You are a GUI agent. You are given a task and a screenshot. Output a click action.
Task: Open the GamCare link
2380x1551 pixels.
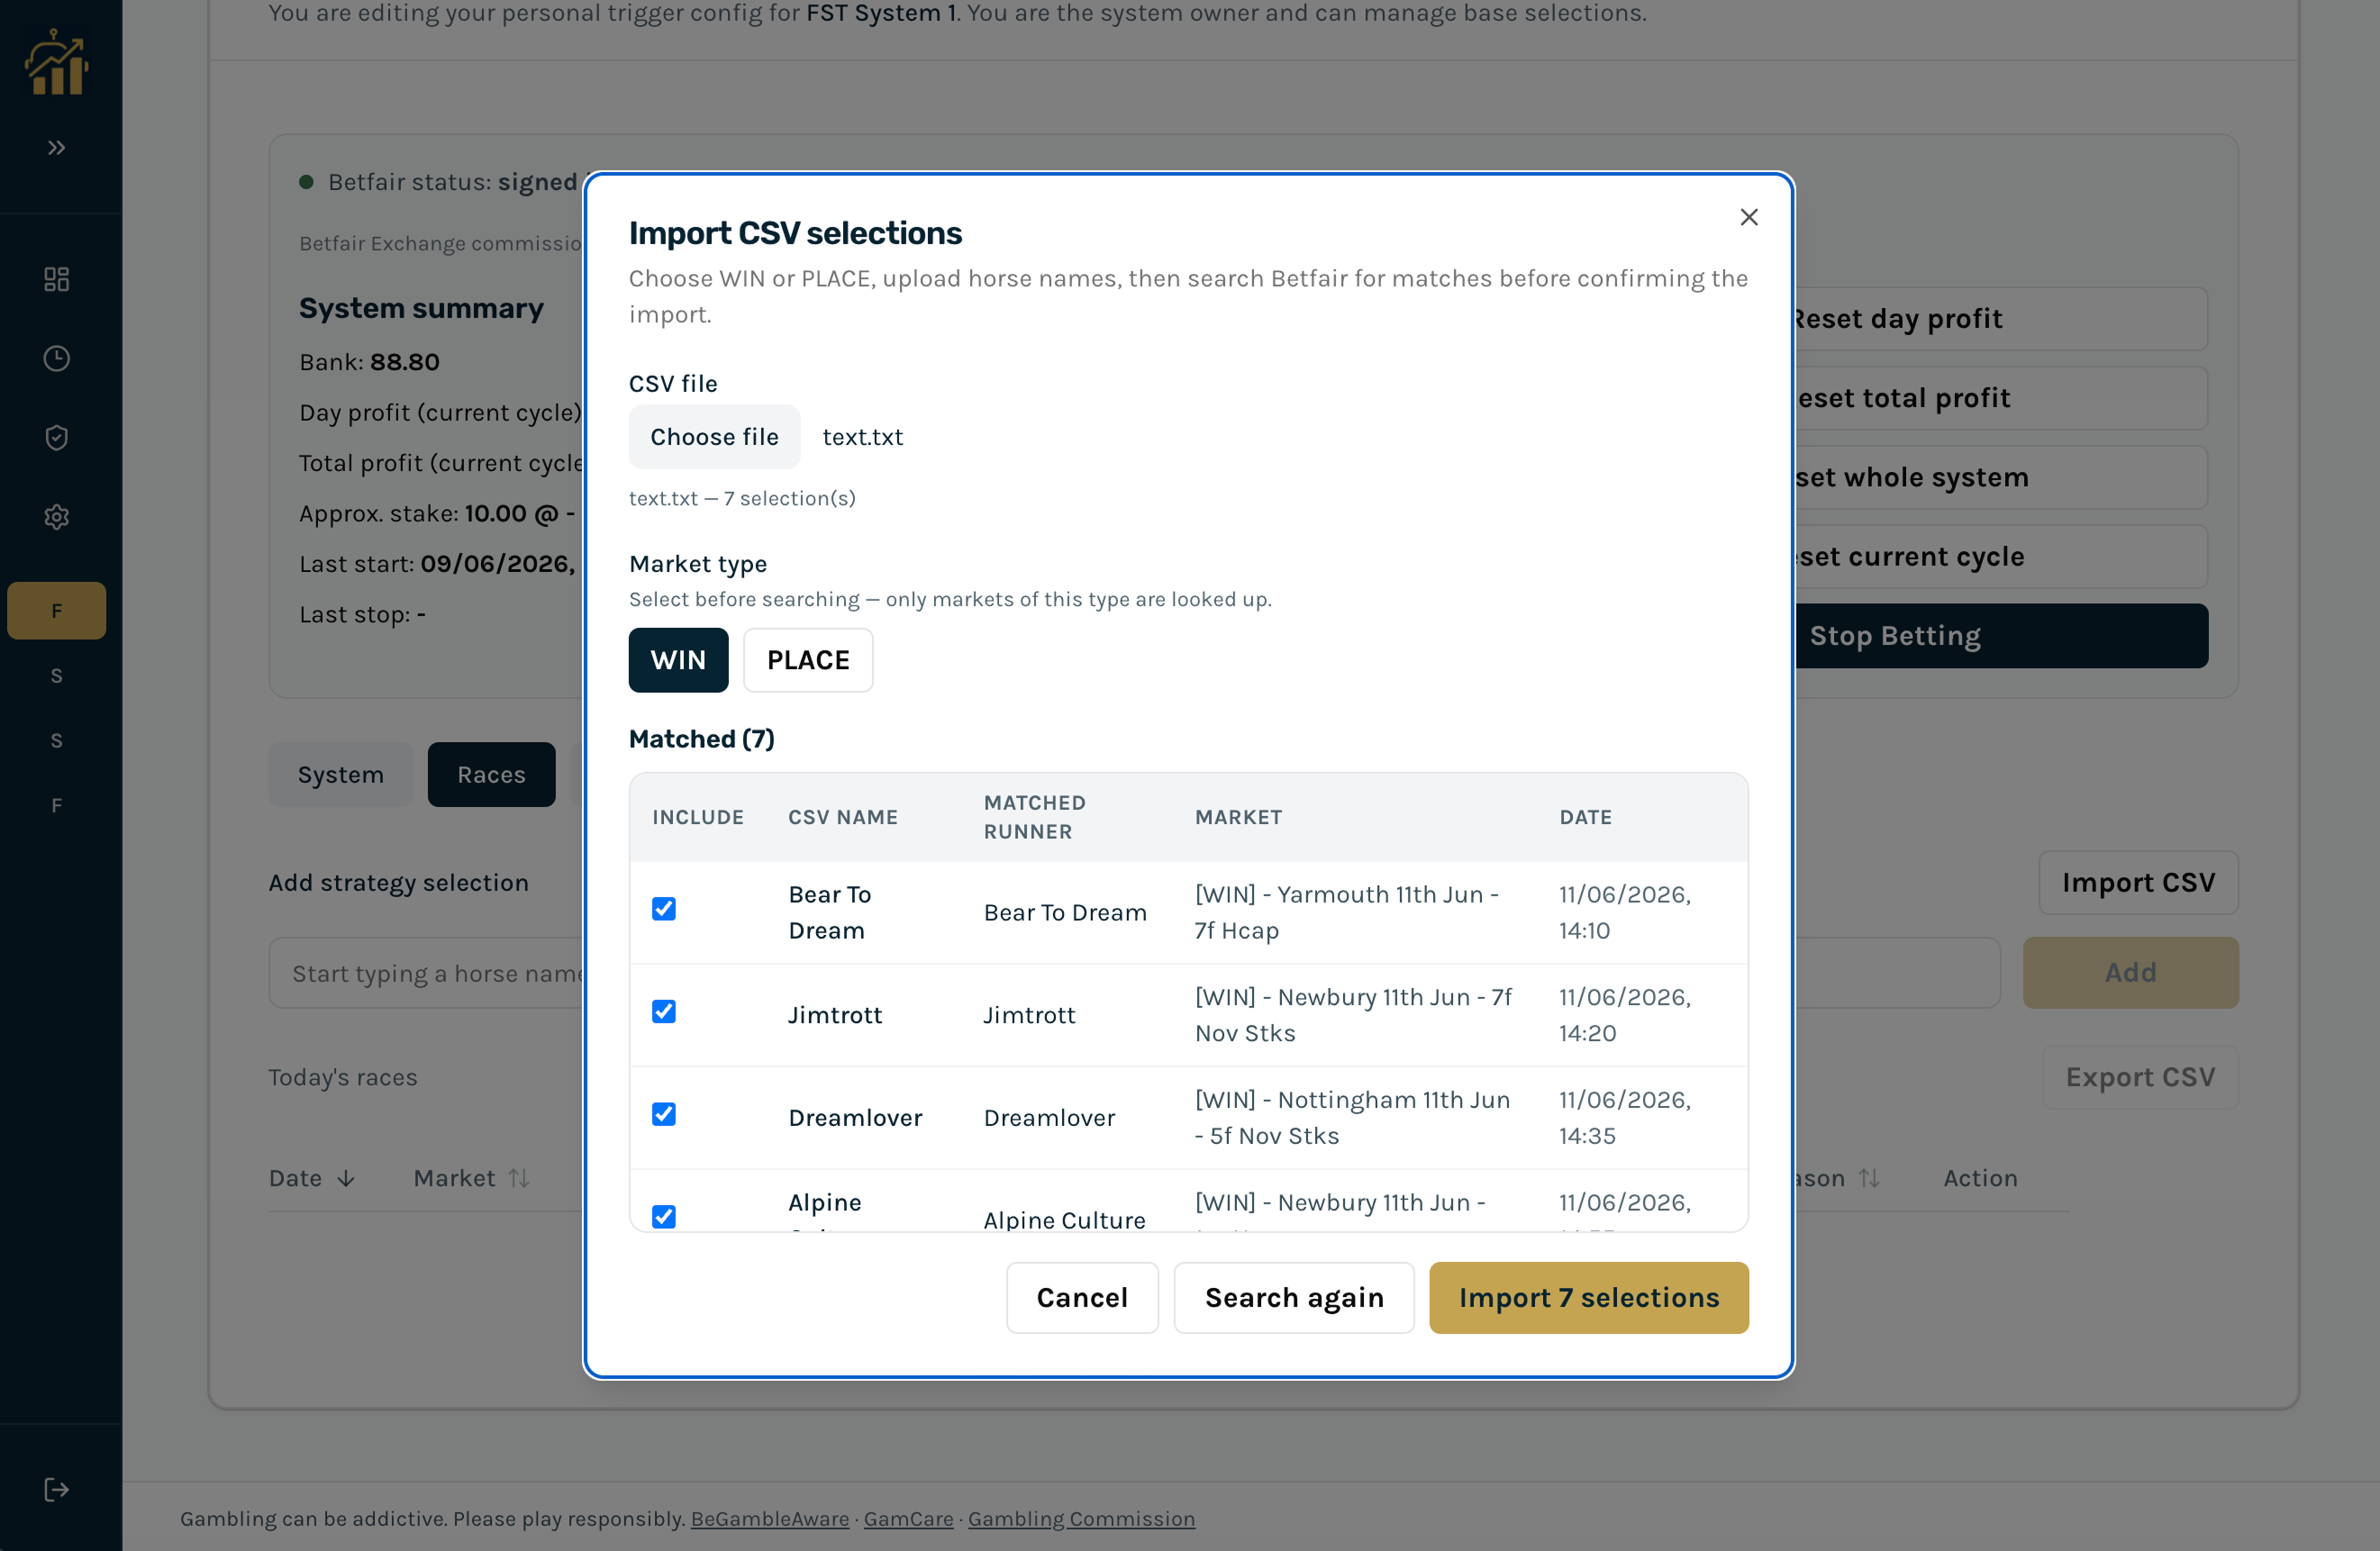point(908,1519)
